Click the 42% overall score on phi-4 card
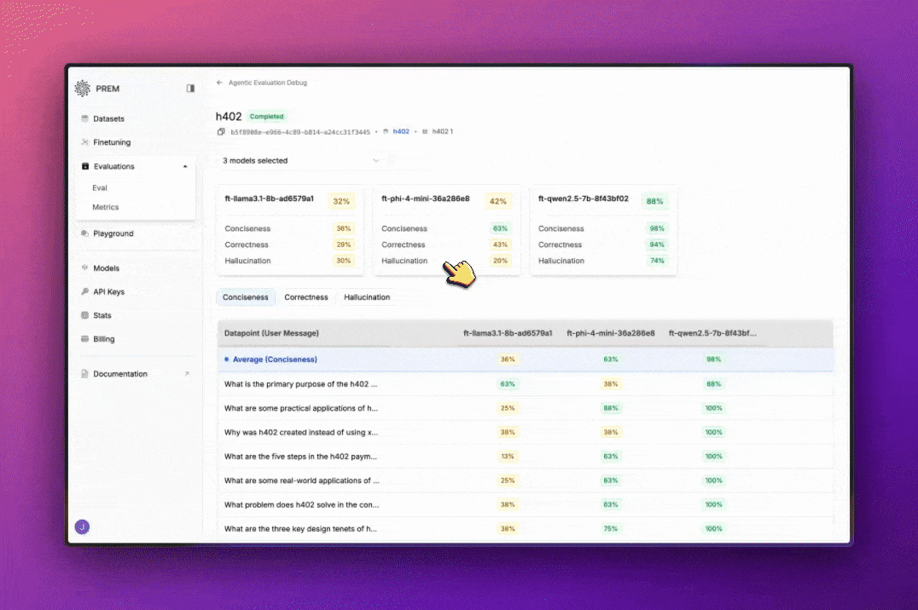 [x=498, y=201]
